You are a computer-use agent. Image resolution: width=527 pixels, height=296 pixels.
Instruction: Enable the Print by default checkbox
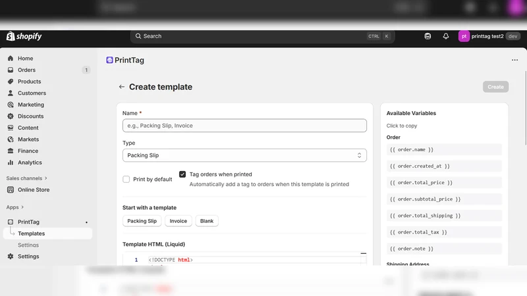126,179
